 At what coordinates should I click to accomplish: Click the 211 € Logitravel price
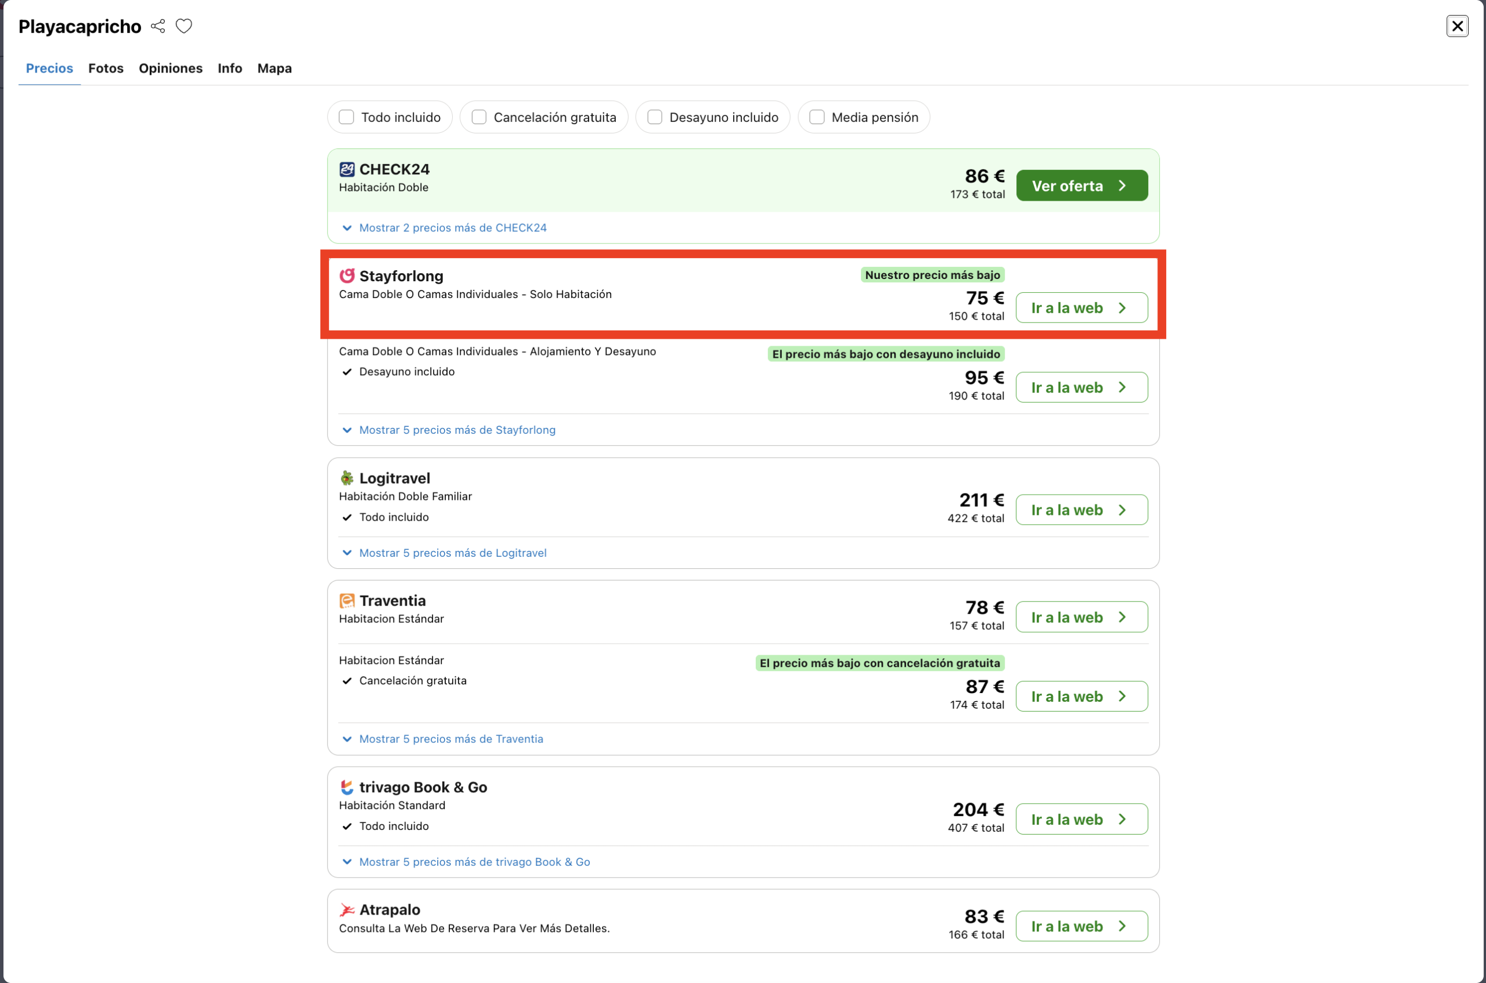(982, 500)
